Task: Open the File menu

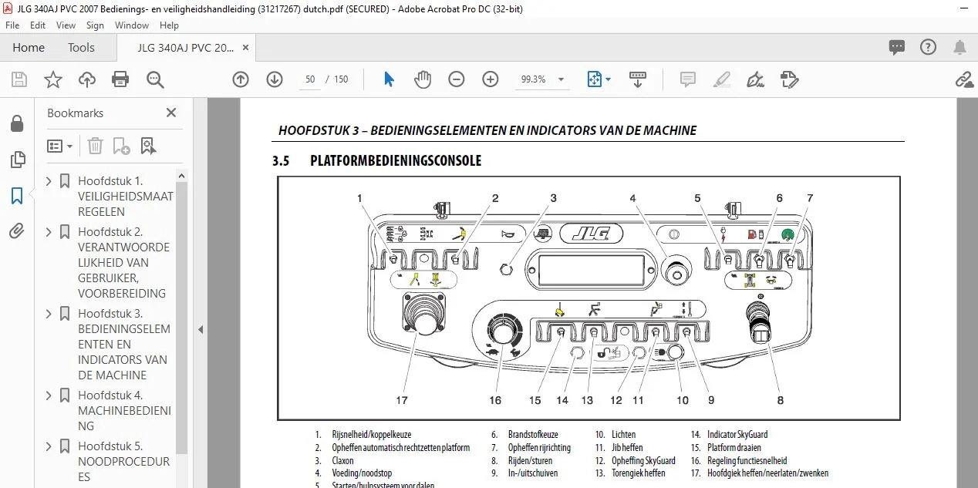Action: point(12,25)
